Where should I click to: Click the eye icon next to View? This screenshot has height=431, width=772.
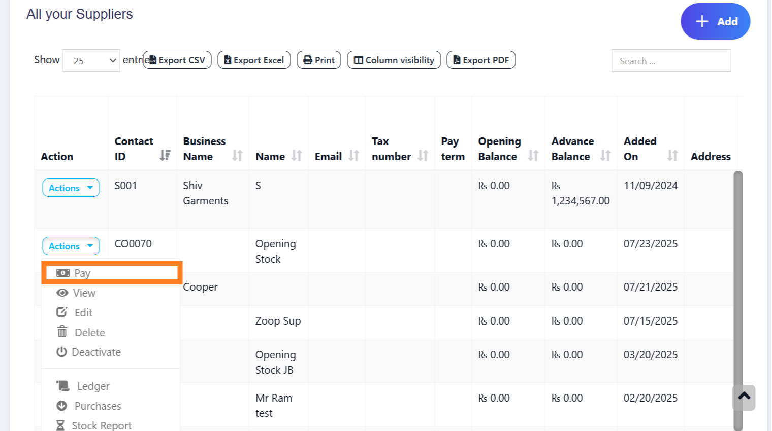pos(62,293)
